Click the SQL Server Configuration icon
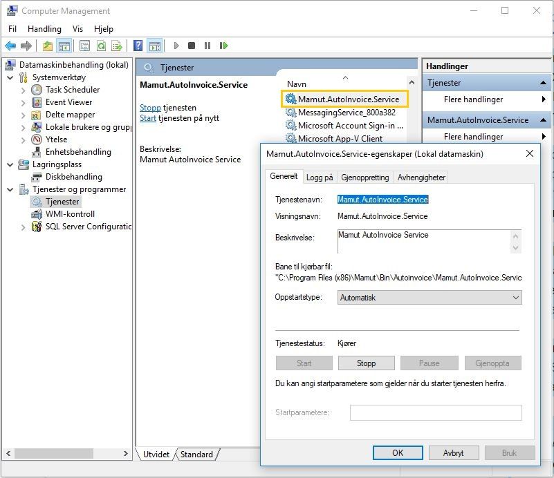Screen dimensions: 554x478 [37, 227]
